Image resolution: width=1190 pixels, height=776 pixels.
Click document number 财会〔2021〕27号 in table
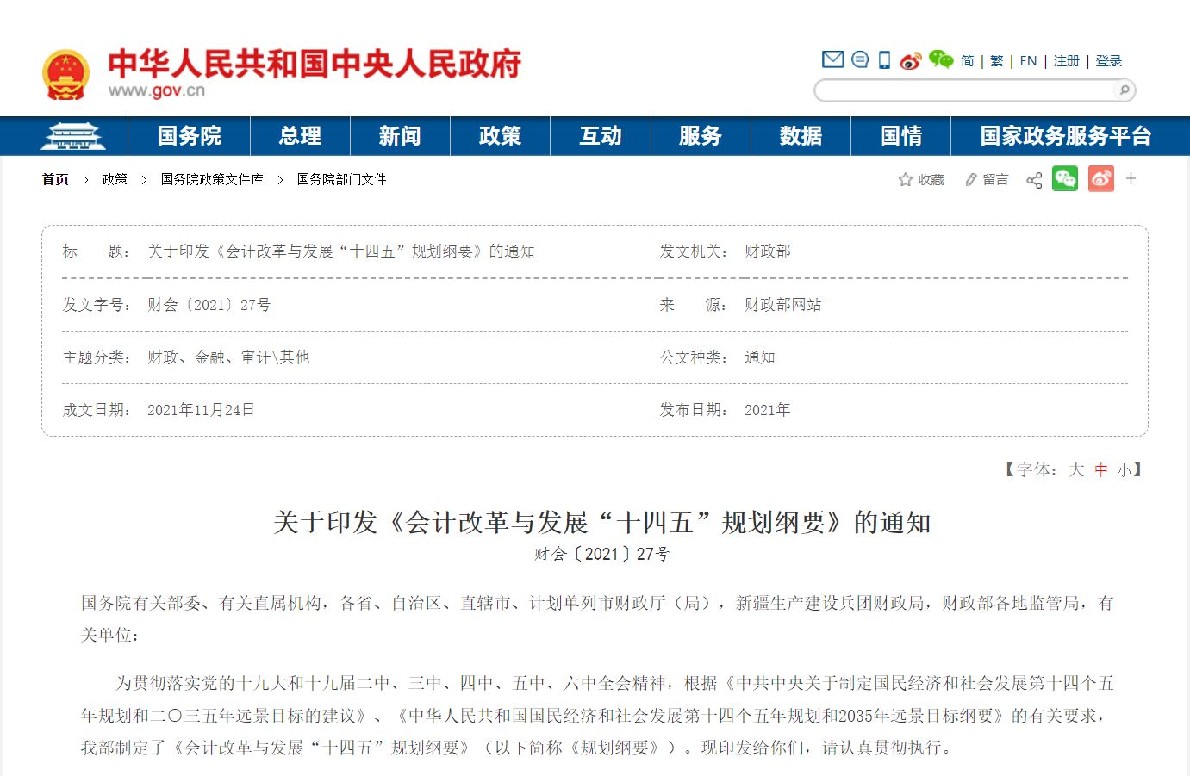click(x=209, y=305)
